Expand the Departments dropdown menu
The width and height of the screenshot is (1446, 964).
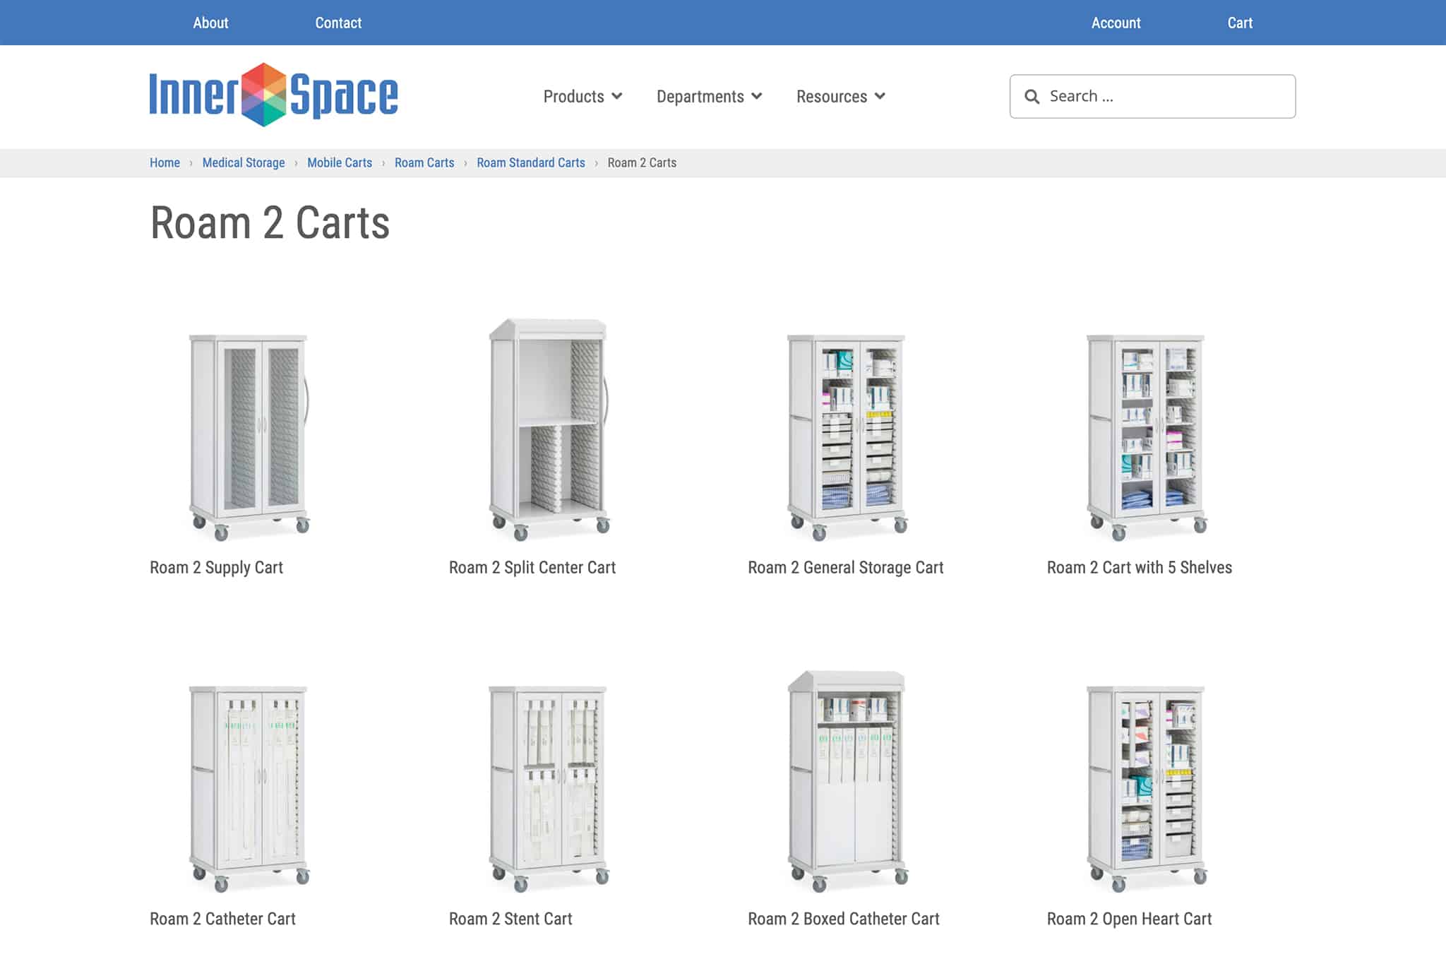point(709,97)
